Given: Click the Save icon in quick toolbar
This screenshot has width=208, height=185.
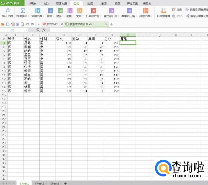Looking at the screenshot, I should point(8,24).
